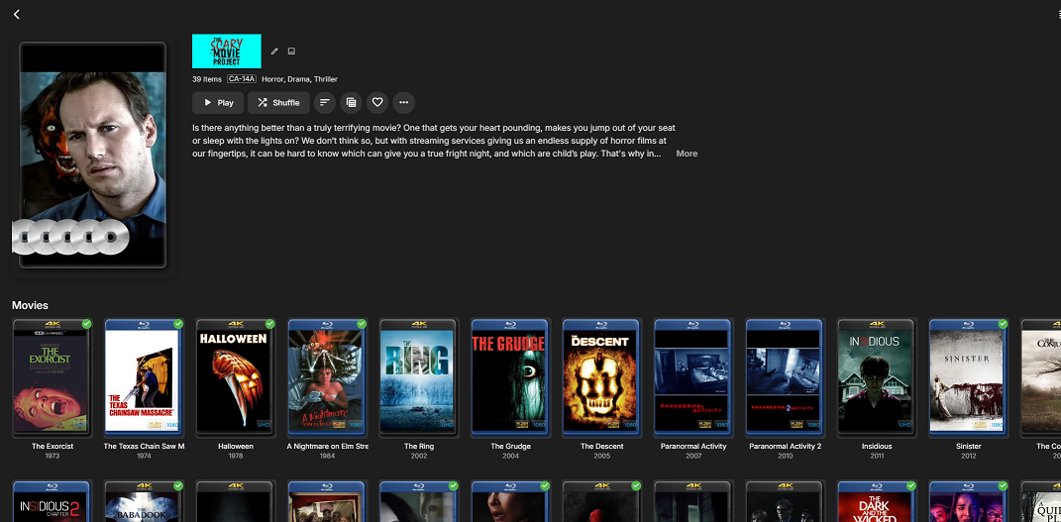Click the year 1973 under The Exorcist

point(53,456)
